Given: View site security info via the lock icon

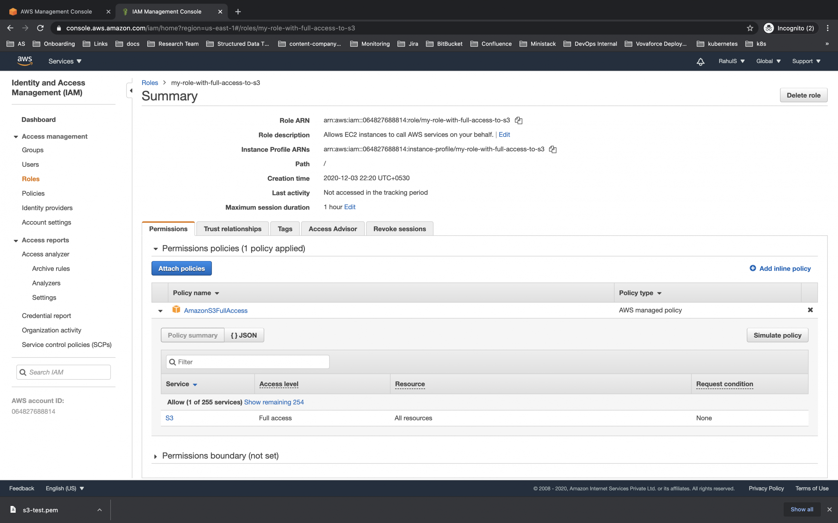Looking at the screenshot, I should click(59, 28).
